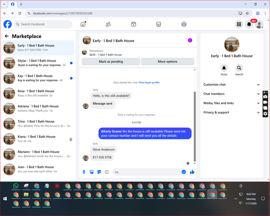Image resolution: width=270 pixels, height=216 pixels.
Task: Click the Mark as pending button
Action: pyautogui.click(x=111, y=62)
